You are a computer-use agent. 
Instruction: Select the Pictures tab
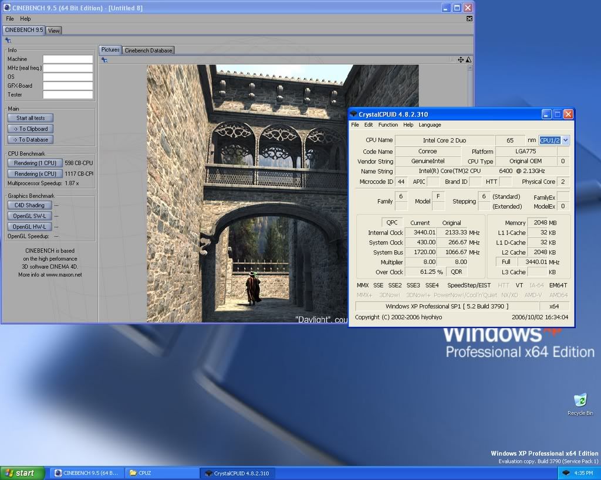coord(110,50)
